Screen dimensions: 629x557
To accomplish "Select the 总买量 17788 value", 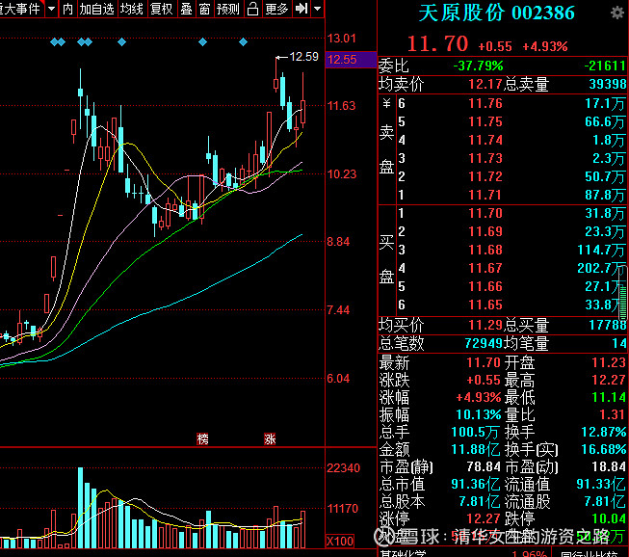I will 608,325.
